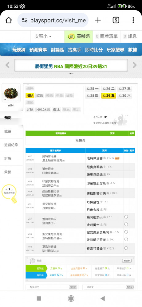Screen dimensions: 142x307
Task: Click the banner carousel pagination dots
Action: [x=71, y=74]
